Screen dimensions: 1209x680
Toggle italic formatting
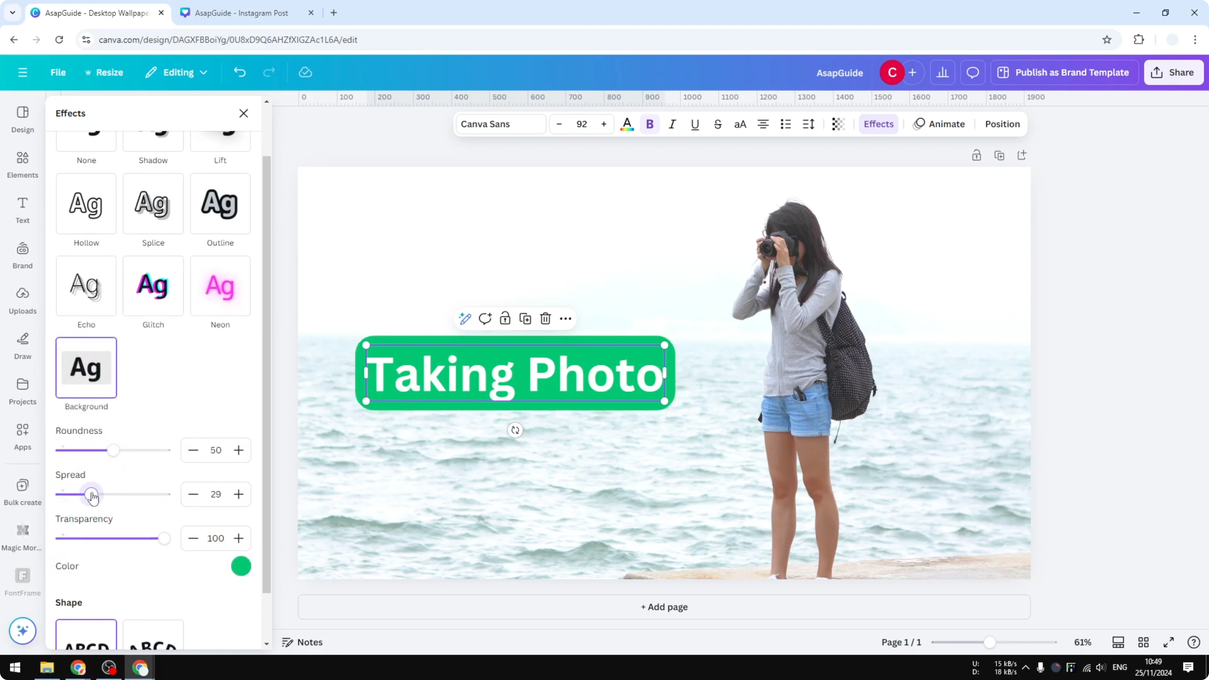[672, 124]
